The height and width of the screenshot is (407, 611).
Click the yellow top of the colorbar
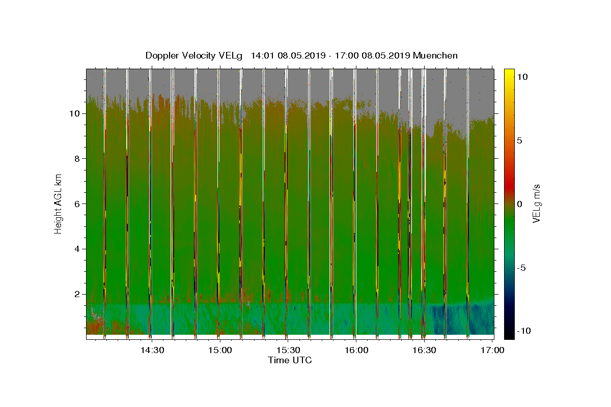509,72
